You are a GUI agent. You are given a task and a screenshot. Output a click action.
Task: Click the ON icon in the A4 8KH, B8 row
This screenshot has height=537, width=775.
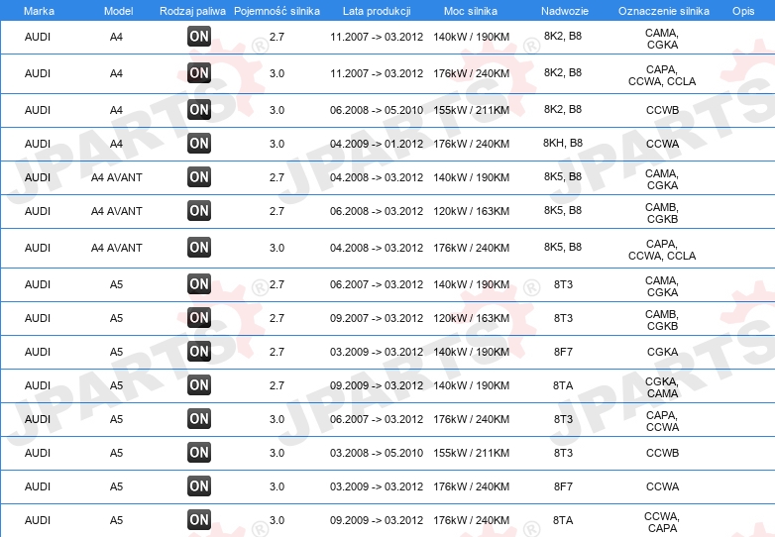tap(199, 144)
